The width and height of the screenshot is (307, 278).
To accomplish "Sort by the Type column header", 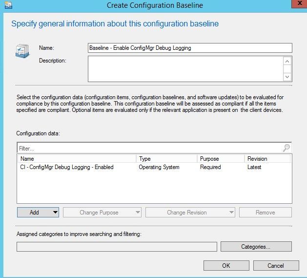I will click(x=166, y=159).
